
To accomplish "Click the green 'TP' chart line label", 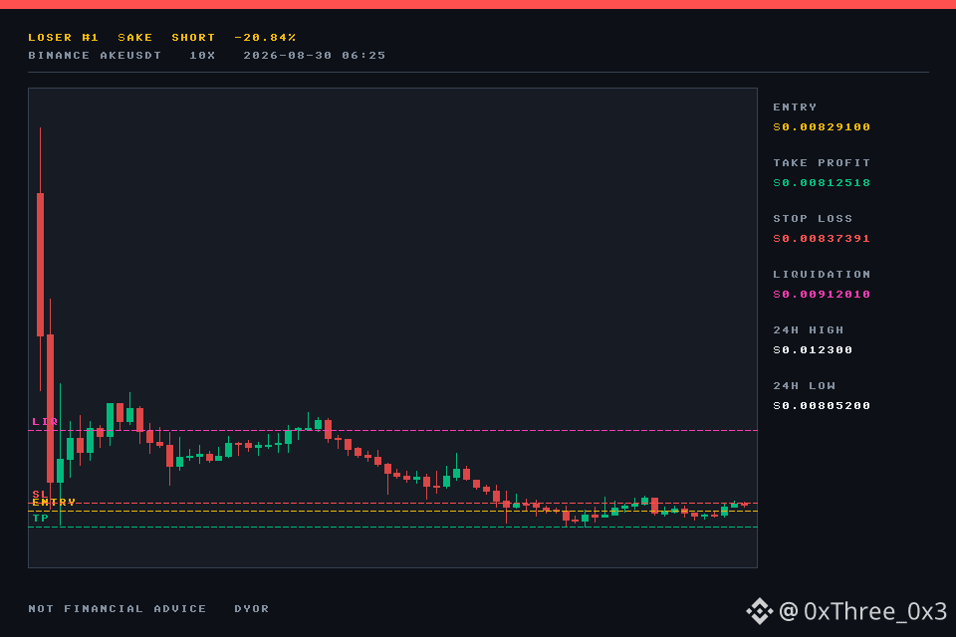I will click(x=41, y=519).
